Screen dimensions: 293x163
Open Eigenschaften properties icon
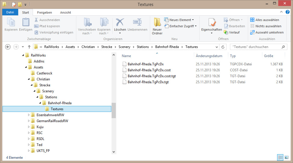212,22
